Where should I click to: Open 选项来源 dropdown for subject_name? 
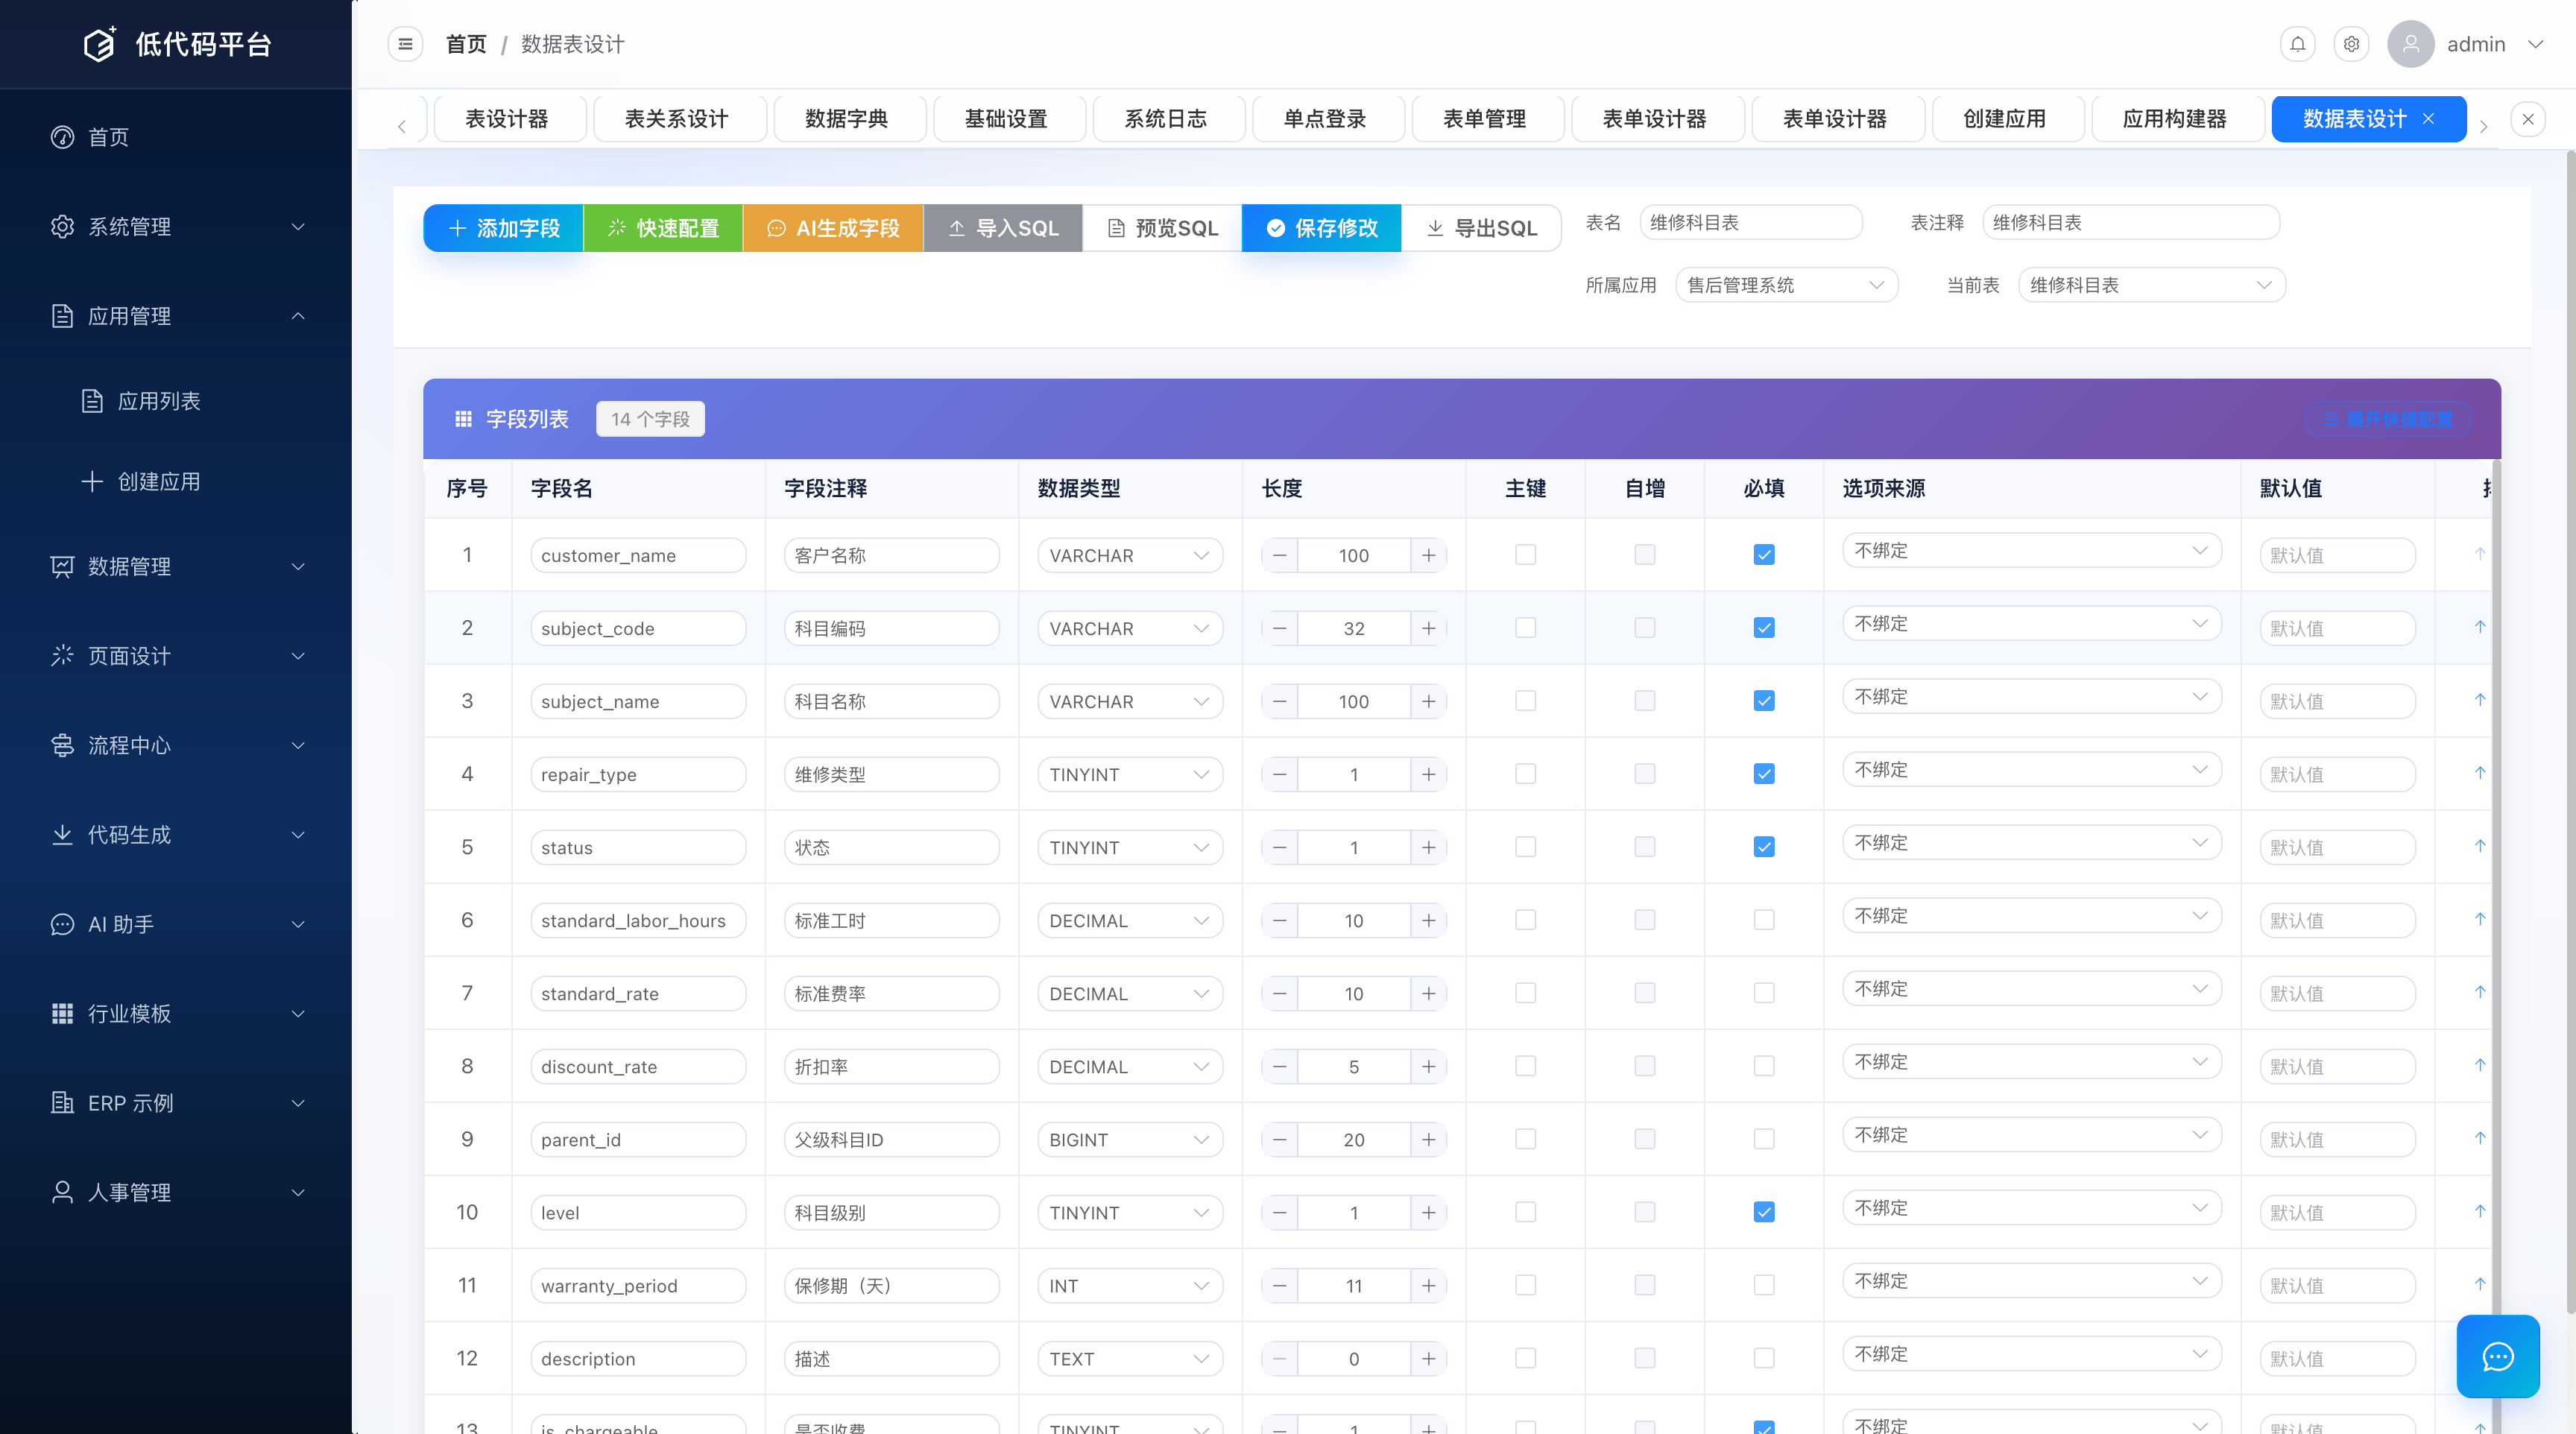click(x=2031, y=696)
